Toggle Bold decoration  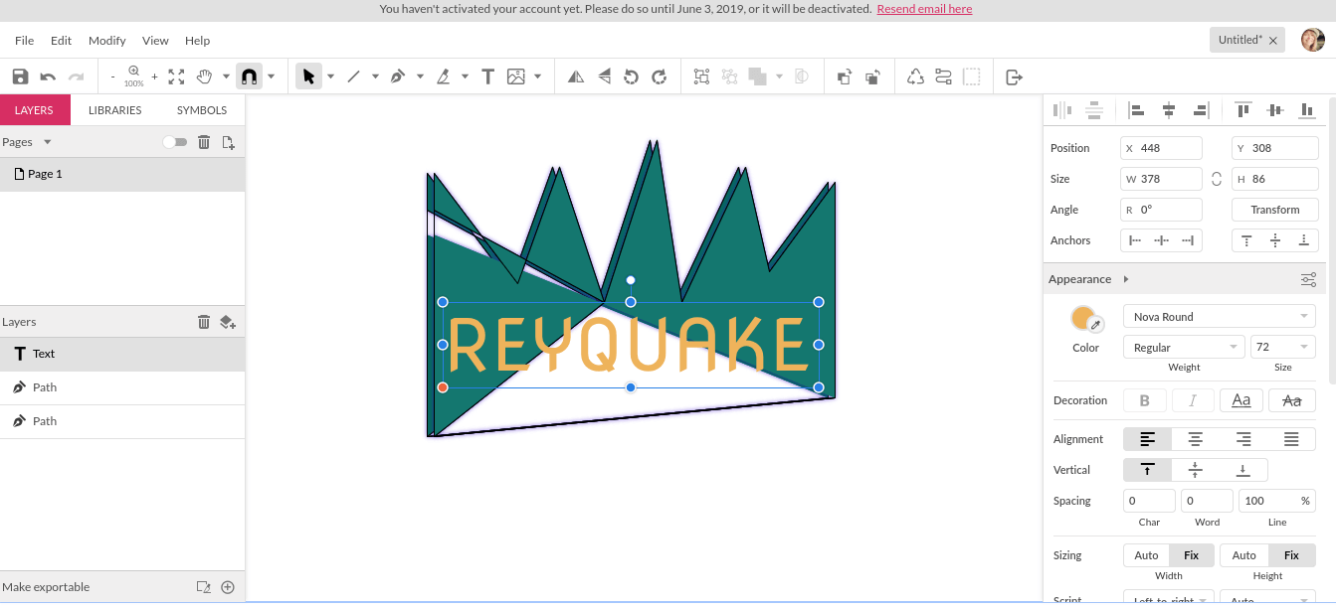tap(1144, 400)
